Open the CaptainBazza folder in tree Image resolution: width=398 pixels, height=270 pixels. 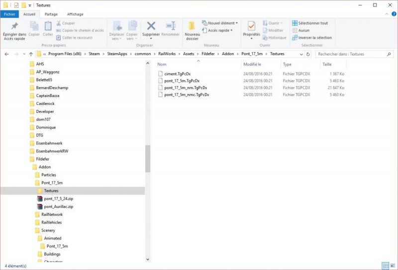[47, 95]
